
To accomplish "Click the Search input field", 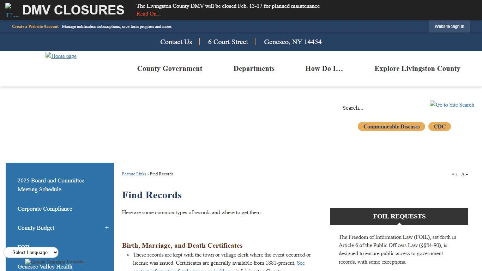I will [370, 108].
